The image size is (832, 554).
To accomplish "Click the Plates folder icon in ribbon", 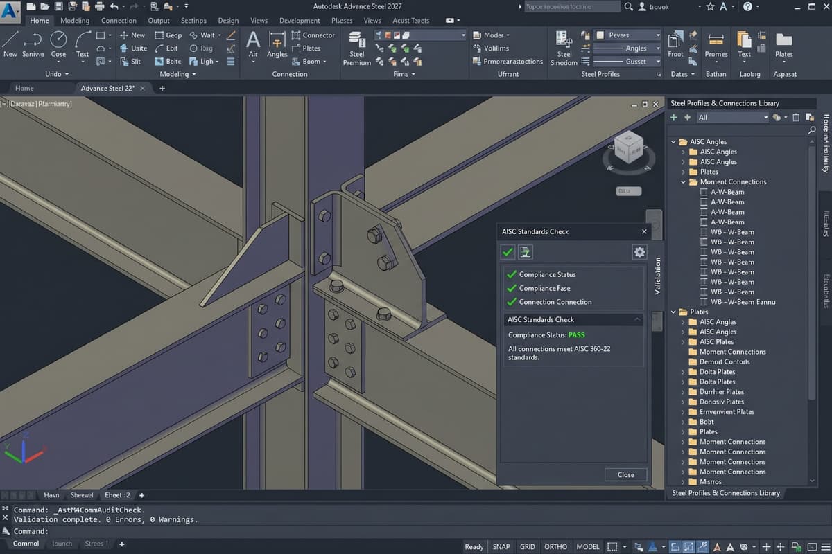I will coord(784,39).
